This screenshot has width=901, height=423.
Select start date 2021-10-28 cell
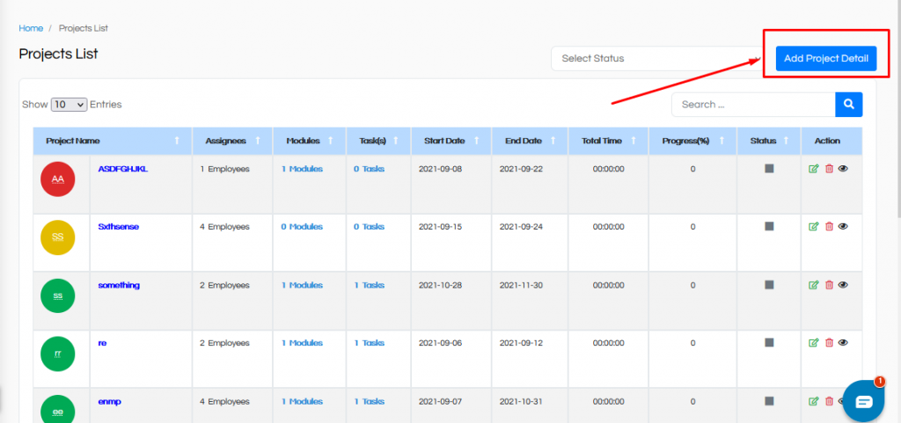point(440,285)
